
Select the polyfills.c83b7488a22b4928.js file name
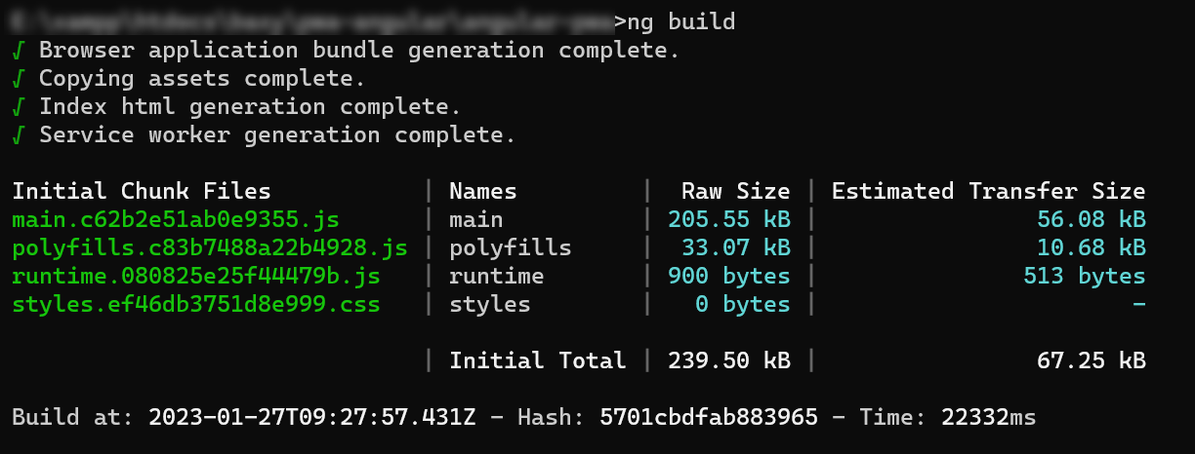pyautogui.click(x=210, y=248)
